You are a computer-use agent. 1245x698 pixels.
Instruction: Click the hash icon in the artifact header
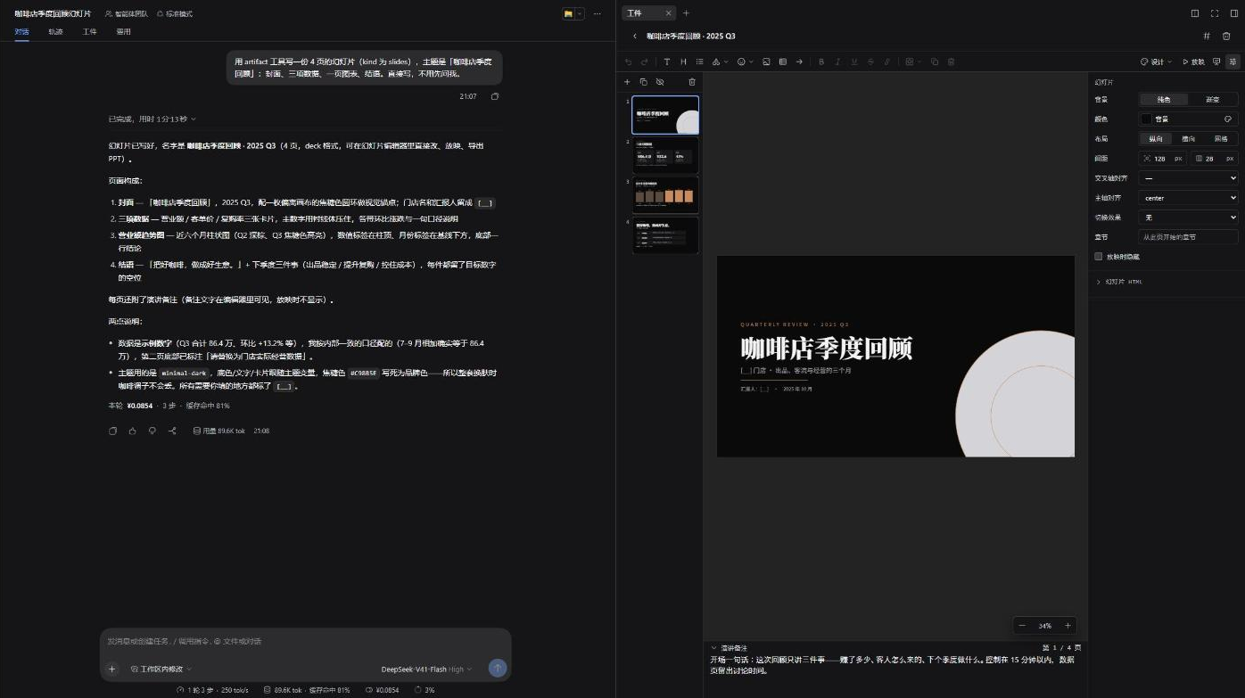[1207, 36]
